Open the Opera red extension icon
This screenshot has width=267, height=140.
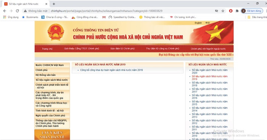(x=231, y=11)
